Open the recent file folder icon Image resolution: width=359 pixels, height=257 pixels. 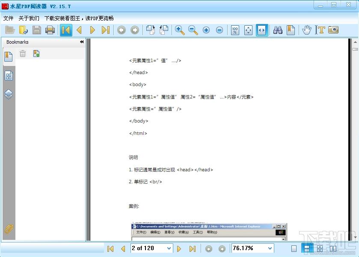pos(24,30)
